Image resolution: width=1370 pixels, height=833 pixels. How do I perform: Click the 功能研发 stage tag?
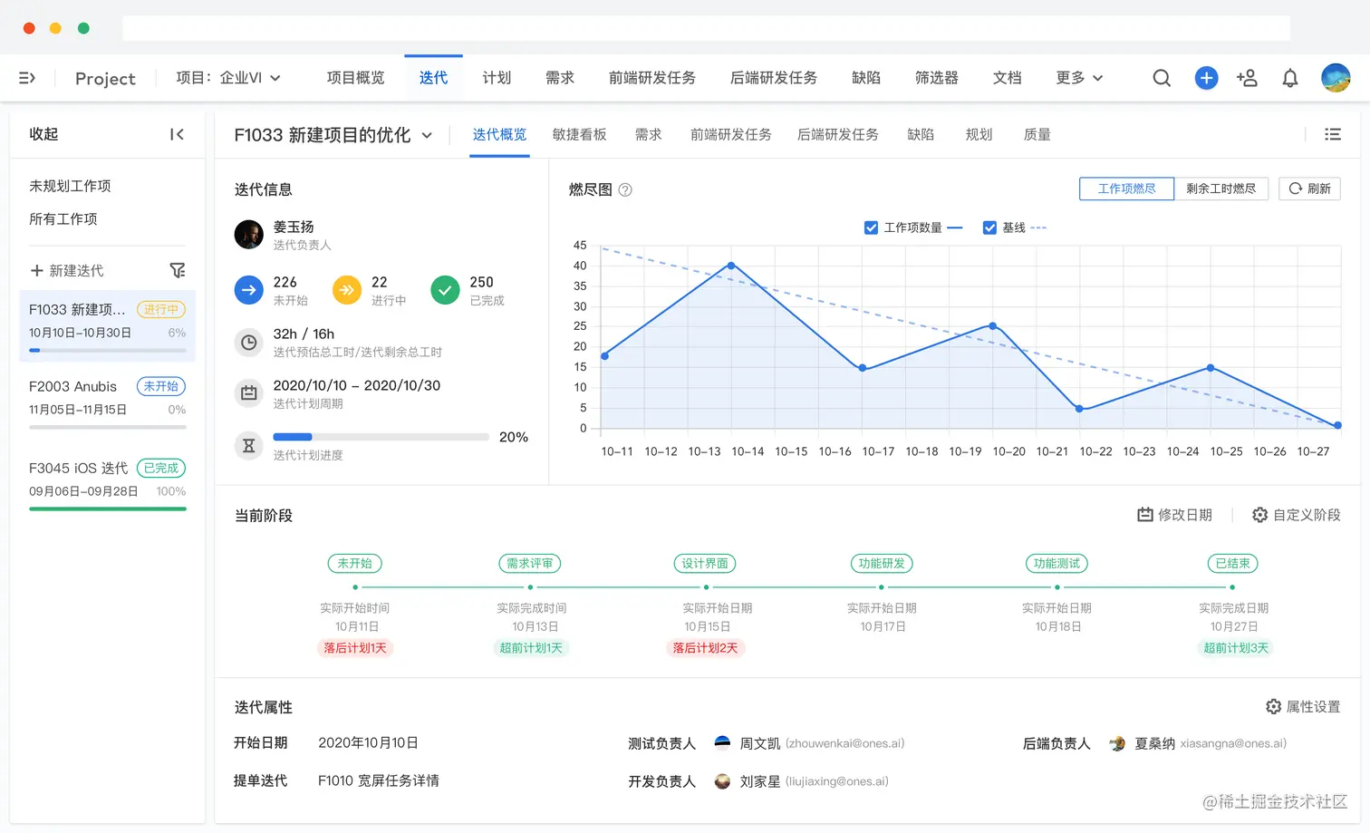(882, 564)
